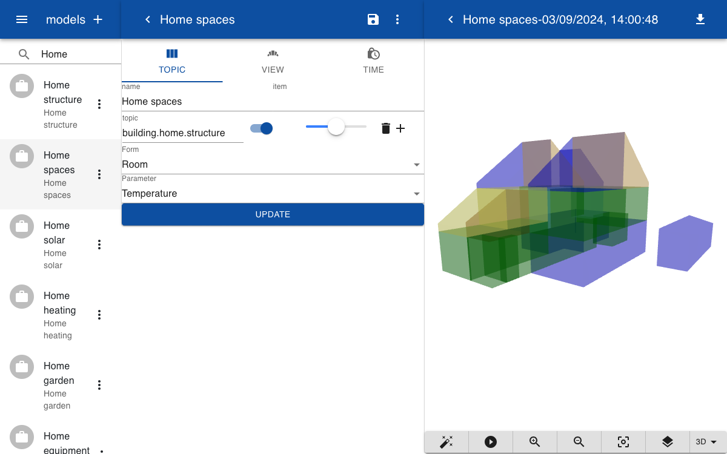Add another topic with plus icon

point(400,128)
